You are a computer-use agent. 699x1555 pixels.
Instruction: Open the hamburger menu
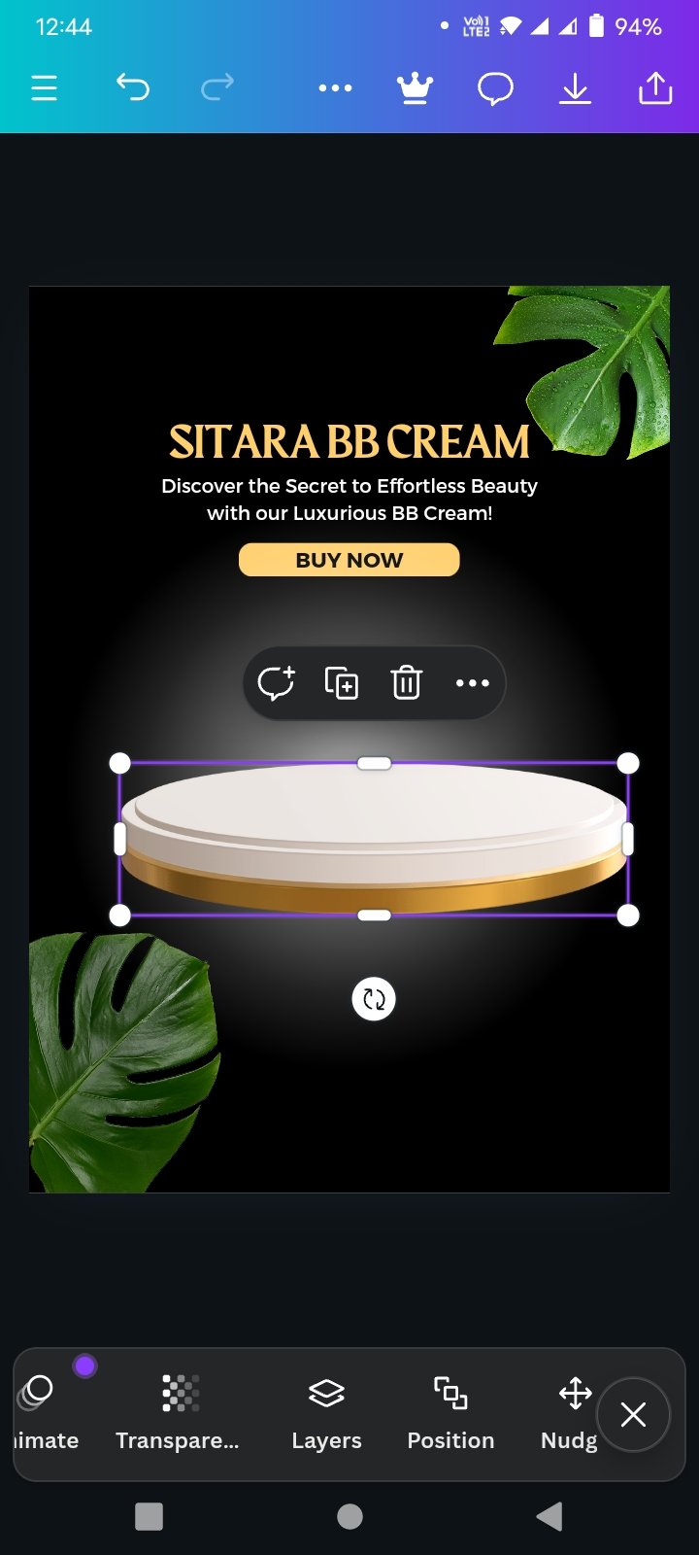coord(44,88)
